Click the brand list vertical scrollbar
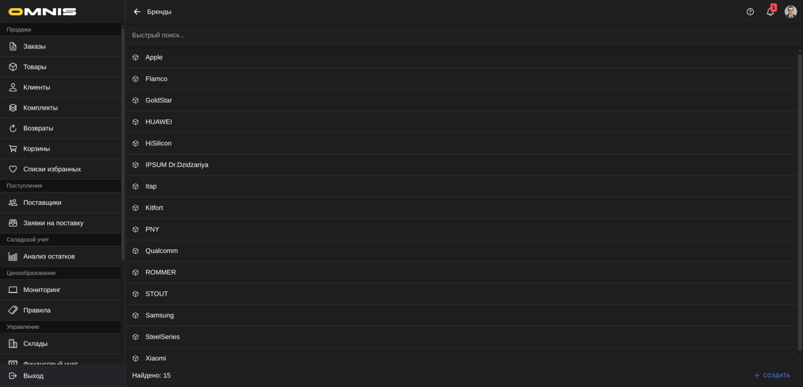 click(x=800, y=200)
